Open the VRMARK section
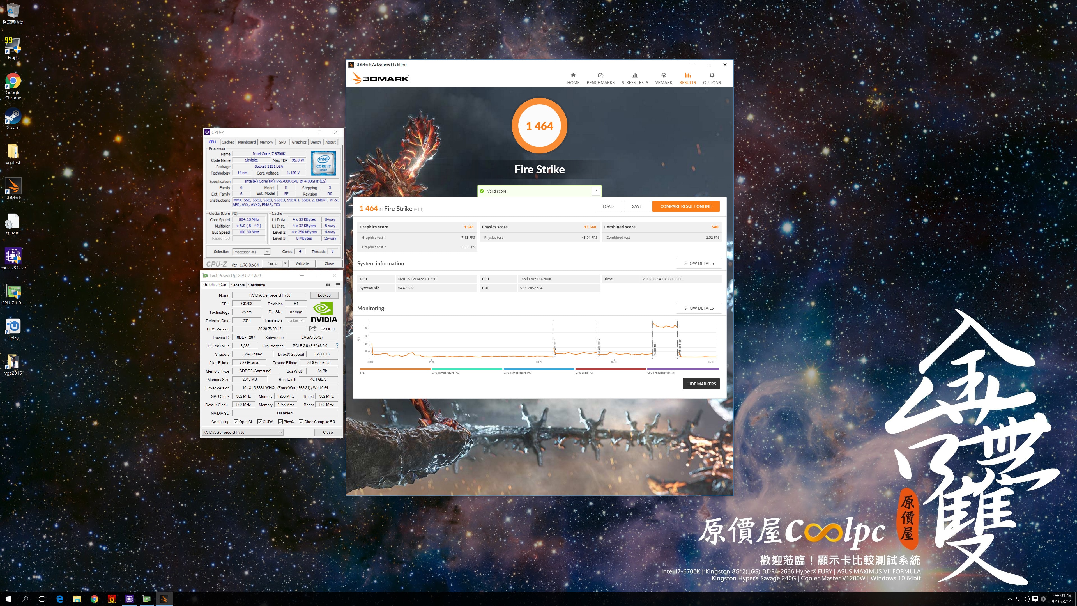 coord(664,78)
